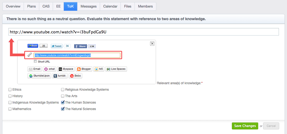The height and width of the screenshot is (134, 287).
Task: Share to orkut
Action: point(49,69)
